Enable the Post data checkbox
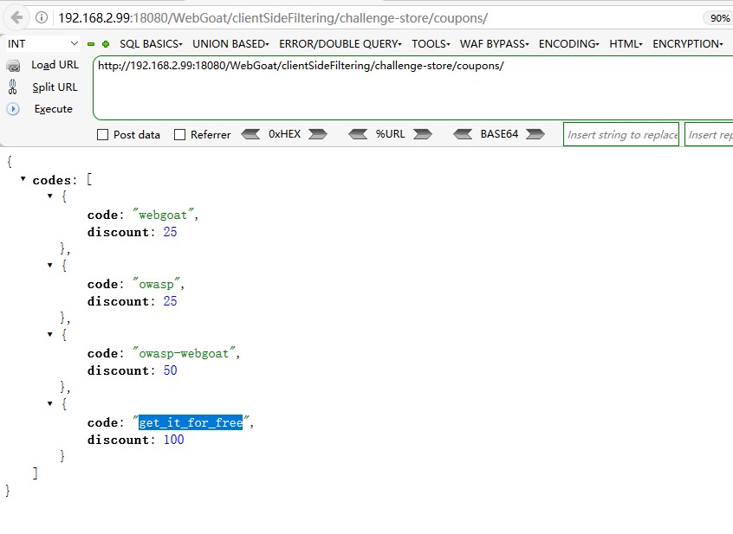The image size is (733, 534). click(102, 135)
